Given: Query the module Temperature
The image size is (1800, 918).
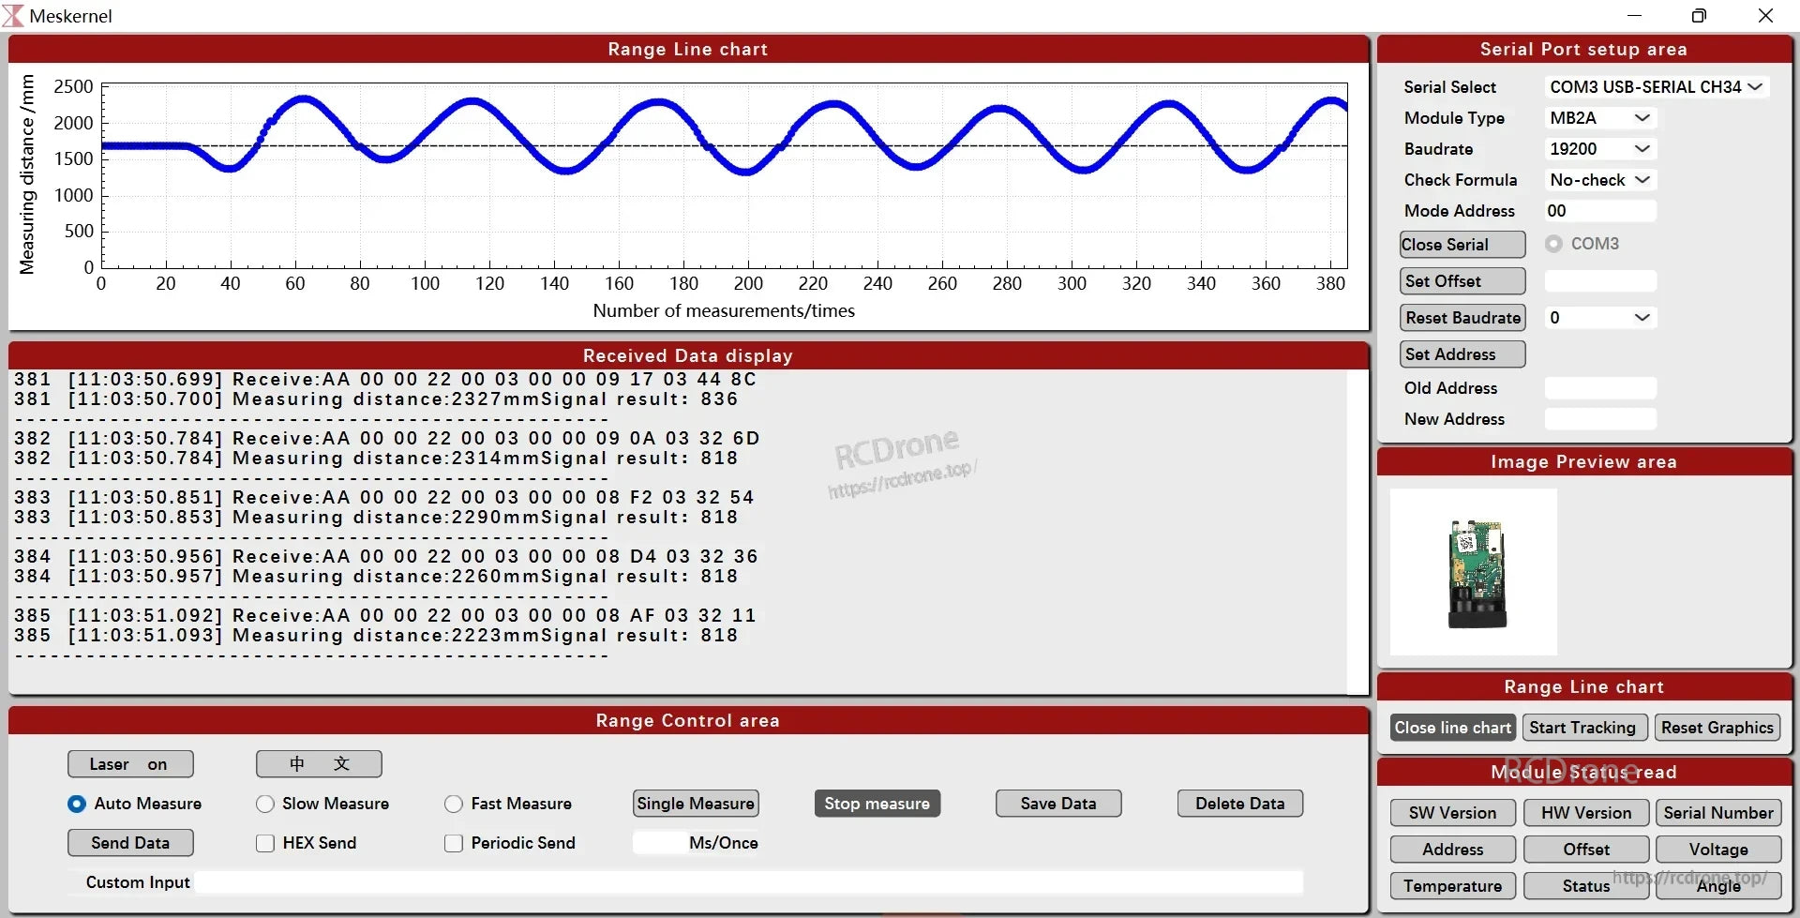Looking at the screenshot, I should [1451, 885].
